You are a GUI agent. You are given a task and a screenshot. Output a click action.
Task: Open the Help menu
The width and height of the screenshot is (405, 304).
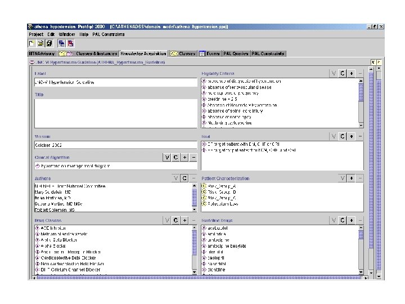(x=84, y=34)
